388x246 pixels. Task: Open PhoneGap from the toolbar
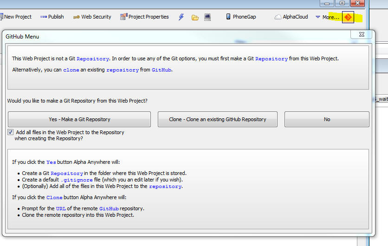coord(241,17)
